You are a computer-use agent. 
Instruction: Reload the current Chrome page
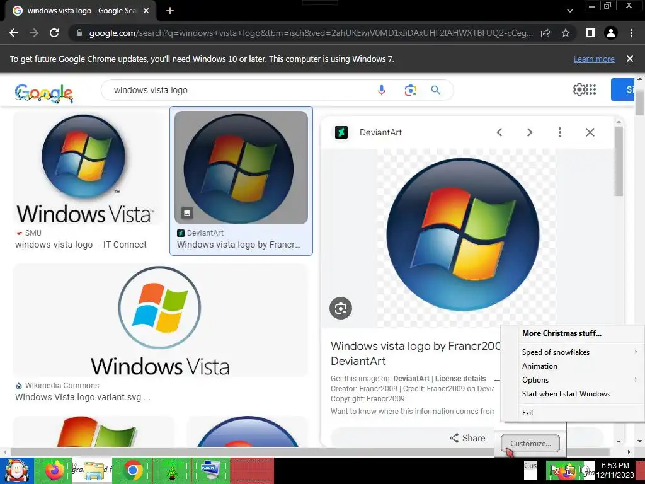(x=54, y=33)
